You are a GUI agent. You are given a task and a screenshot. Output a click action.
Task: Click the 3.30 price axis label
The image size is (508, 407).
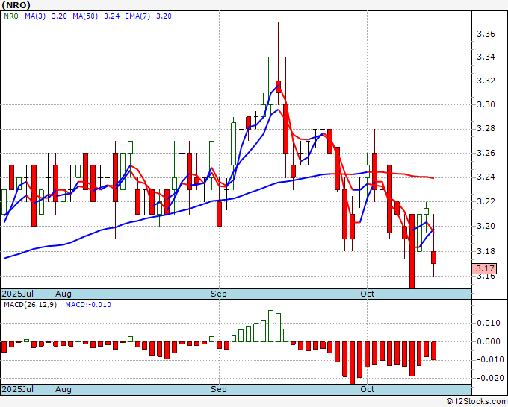coord(486,105)
